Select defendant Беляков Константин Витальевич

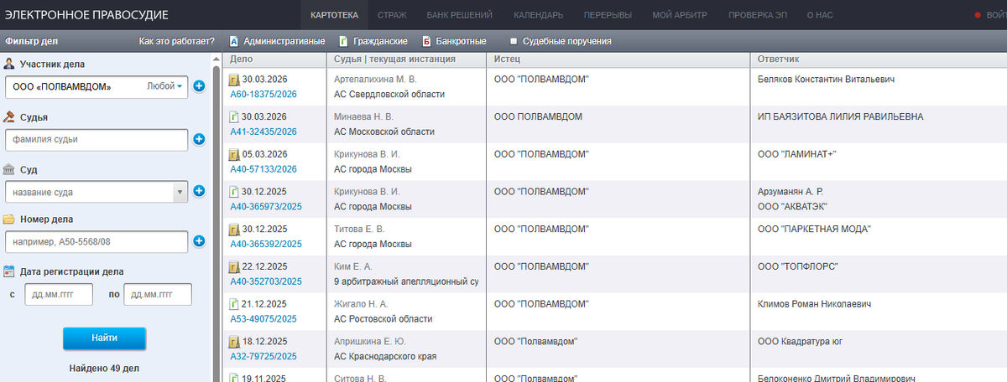pos(826,79)
